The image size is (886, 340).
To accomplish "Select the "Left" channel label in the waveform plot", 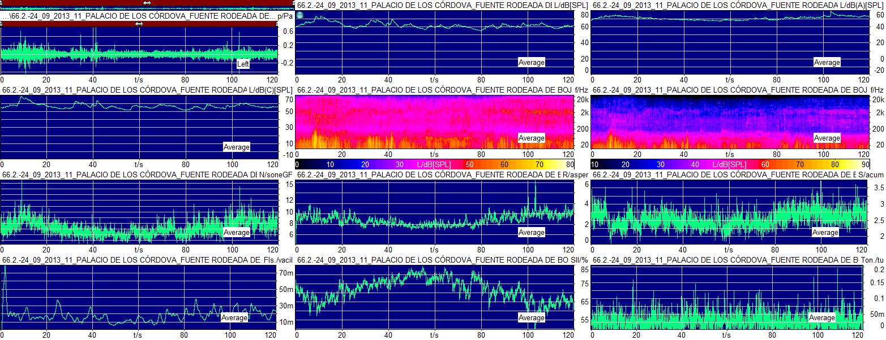I will pyautogui.click(x=243, y=64).
